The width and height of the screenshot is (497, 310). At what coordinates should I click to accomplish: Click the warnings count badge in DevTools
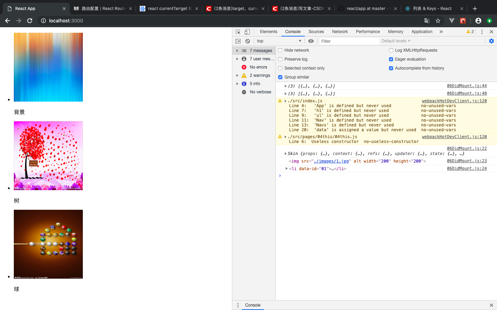470,31
